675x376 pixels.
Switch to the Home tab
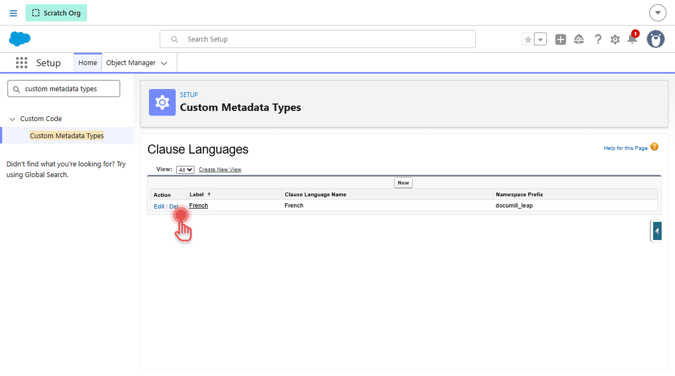[88, 63]
